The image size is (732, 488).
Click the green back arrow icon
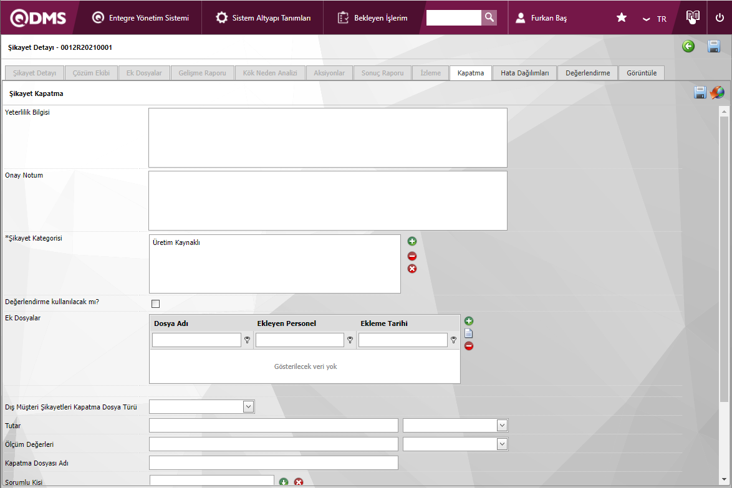point(688,46)
